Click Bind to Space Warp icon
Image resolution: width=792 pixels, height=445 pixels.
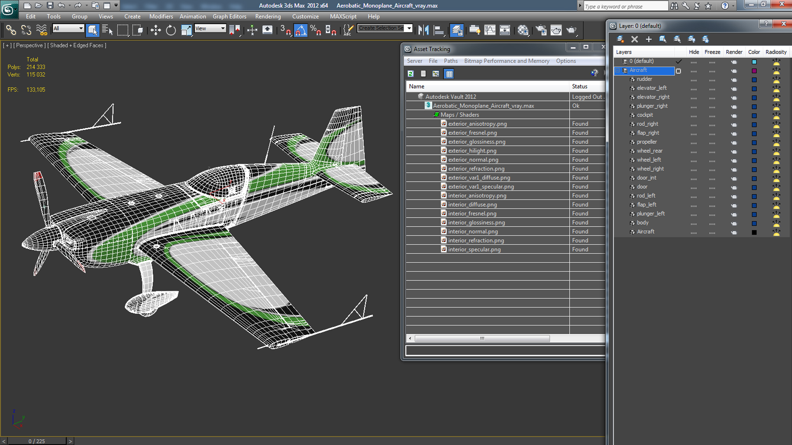(42, 30)
